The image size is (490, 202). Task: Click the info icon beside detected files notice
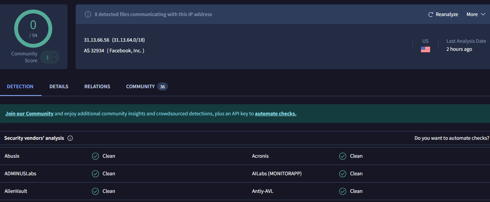88,15
